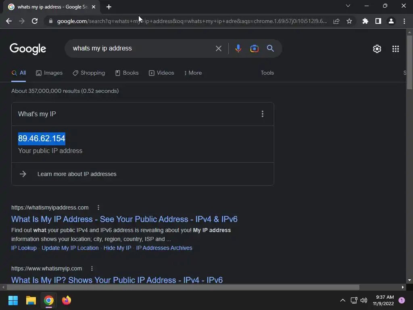Open 'What Is My IP? Shows Your Public' result

click(117, 280)
